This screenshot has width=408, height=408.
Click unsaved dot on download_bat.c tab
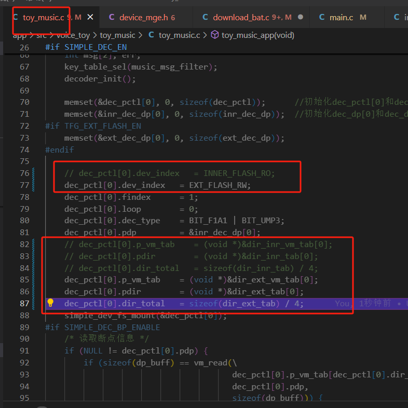pyautogui.click(x=300, y=17)
